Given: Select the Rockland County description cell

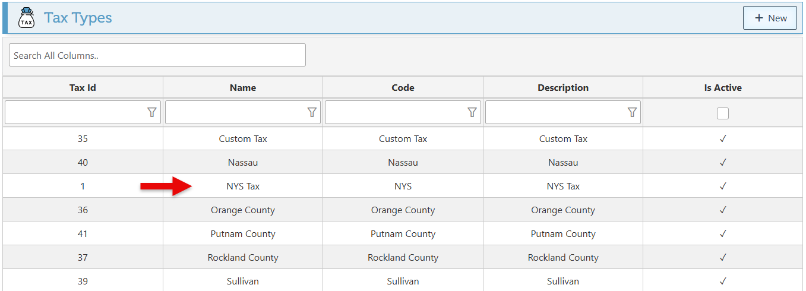Looking at the screenshot, I should click(562, 258).
